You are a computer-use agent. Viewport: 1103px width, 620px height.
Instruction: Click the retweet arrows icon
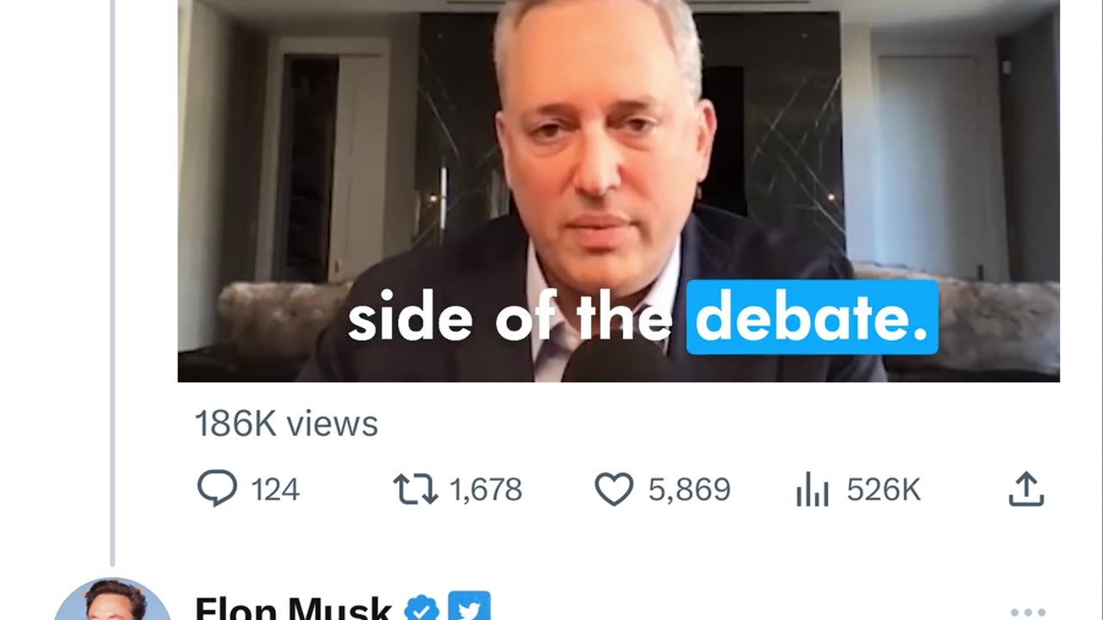pos(415,489)
